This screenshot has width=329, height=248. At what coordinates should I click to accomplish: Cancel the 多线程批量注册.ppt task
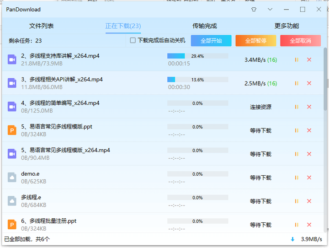[309, 225]
